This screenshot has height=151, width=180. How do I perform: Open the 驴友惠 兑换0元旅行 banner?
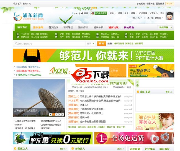pyautogui.click(x=53, y=138)
